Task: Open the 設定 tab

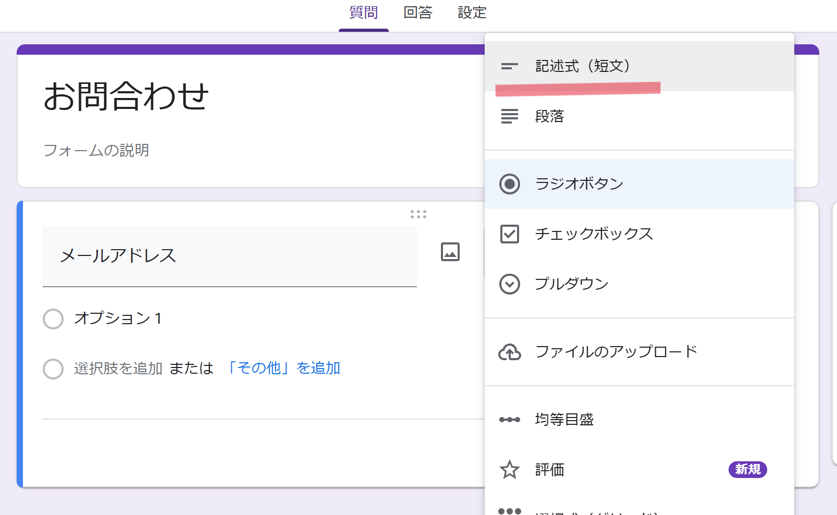Action: point(472,13)
